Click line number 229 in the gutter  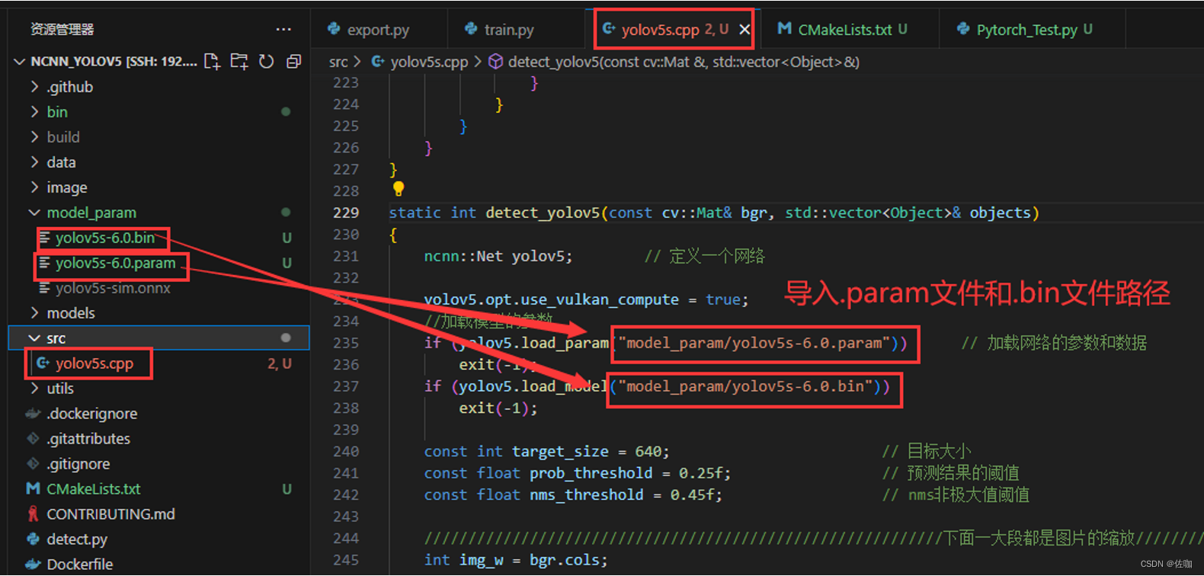click(346, 213)
